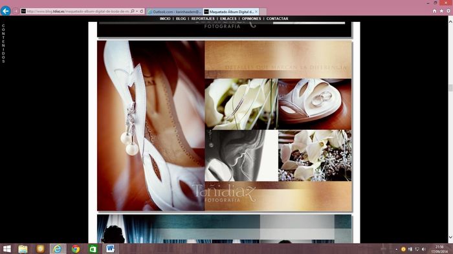Minimize the browser window
The height and width of the screenshot is (254, 453).
(x=428, y=3)
